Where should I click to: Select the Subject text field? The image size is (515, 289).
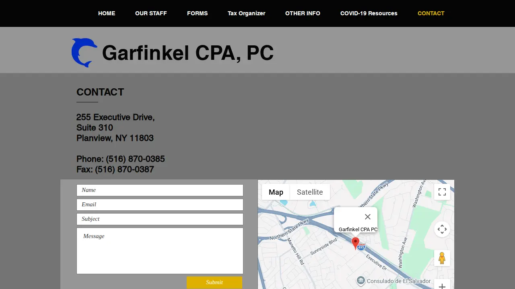[160, 219]
